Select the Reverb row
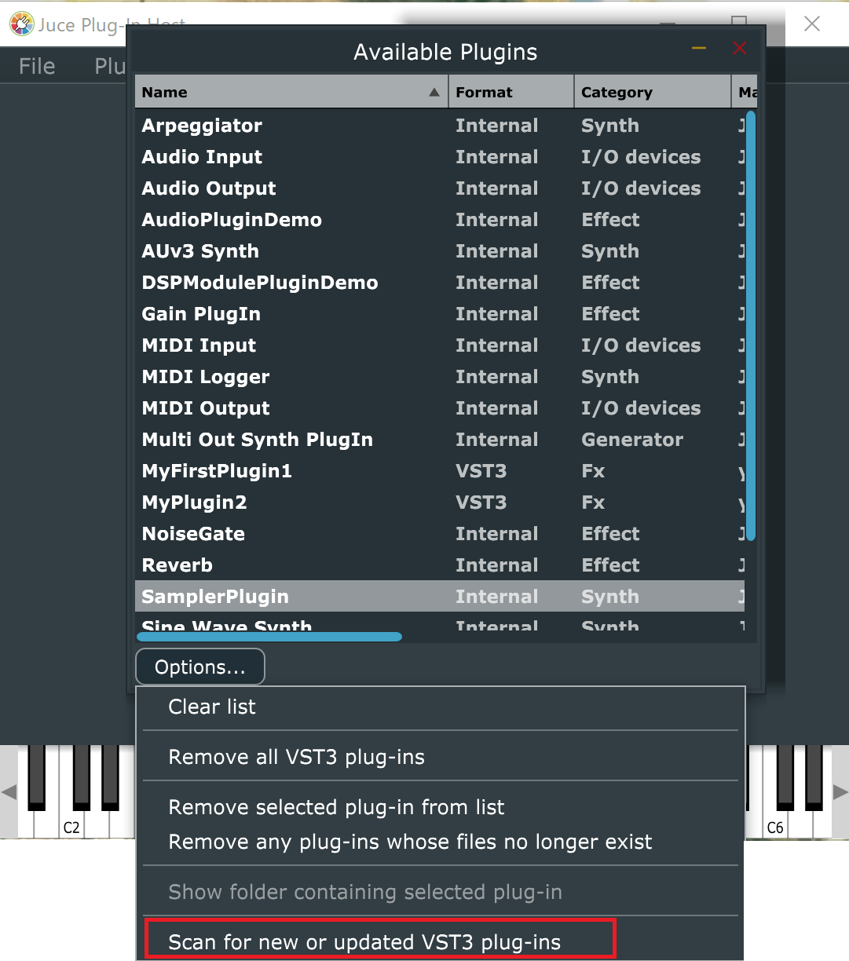The image size is (849, 961). click(x=440, y=565)
